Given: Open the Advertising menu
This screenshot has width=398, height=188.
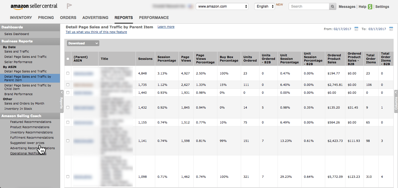Looking at the screenshot, I should [x=95, y=18].
